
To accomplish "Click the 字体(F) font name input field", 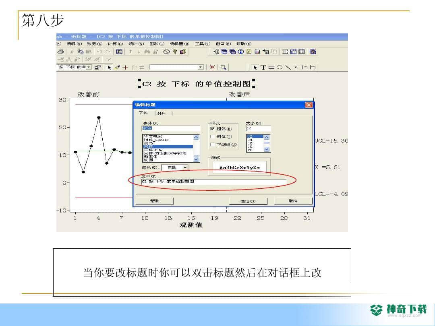I will coord(171,128).
